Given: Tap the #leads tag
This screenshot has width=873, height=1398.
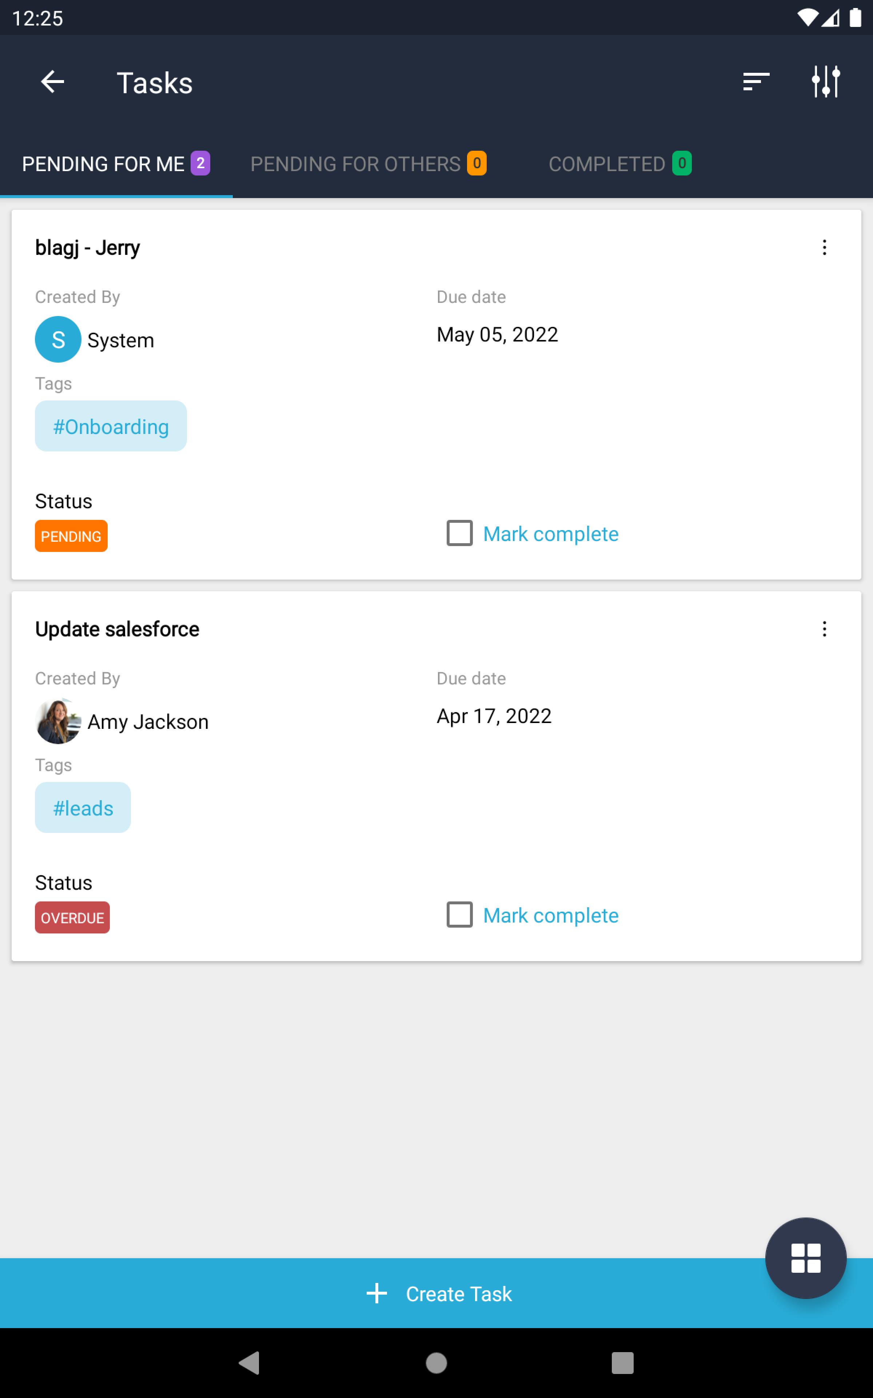Looking at the screenshot, I should click(83, 807).
